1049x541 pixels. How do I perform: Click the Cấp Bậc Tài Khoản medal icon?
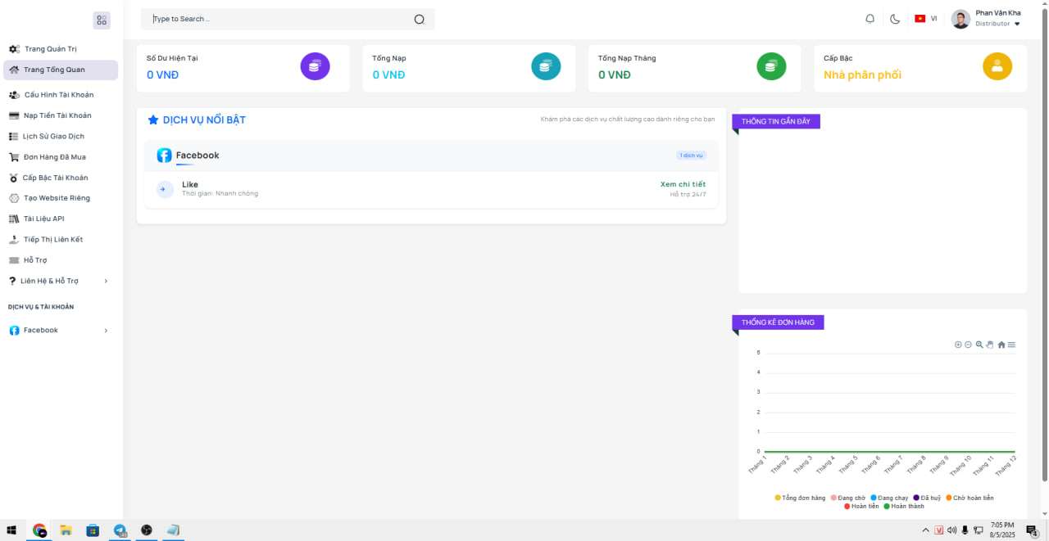tap(13, 178)
